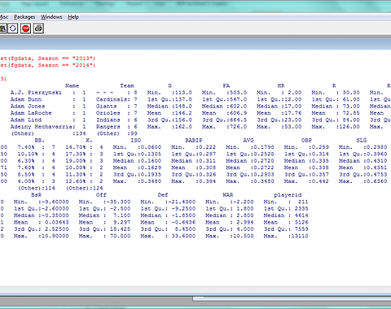The image size is (391, 309).
Task: Click the BABIP Max. value 0.394
Action: (208, 181)
